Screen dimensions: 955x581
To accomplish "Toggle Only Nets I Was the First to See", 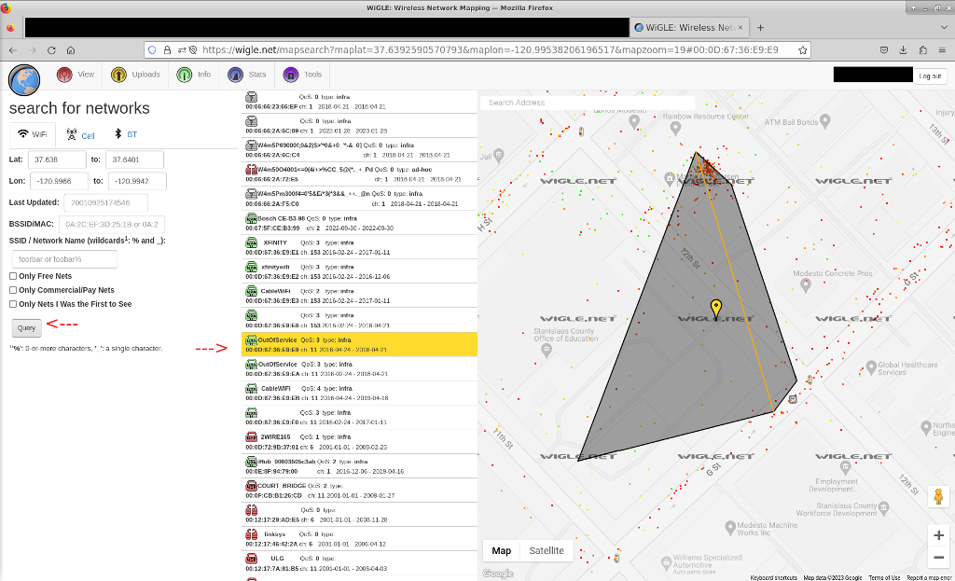I will (x=13, y=304).
